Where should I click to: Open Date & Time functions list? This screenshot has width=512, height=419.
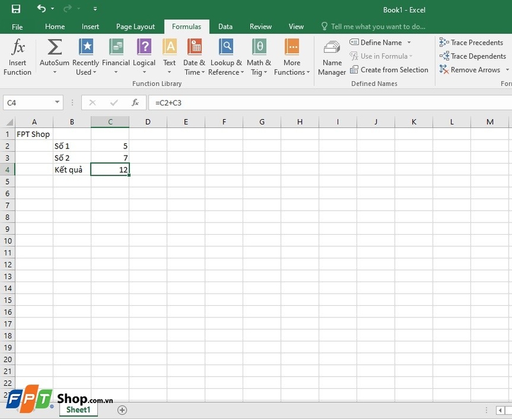(x=195, y=57)
